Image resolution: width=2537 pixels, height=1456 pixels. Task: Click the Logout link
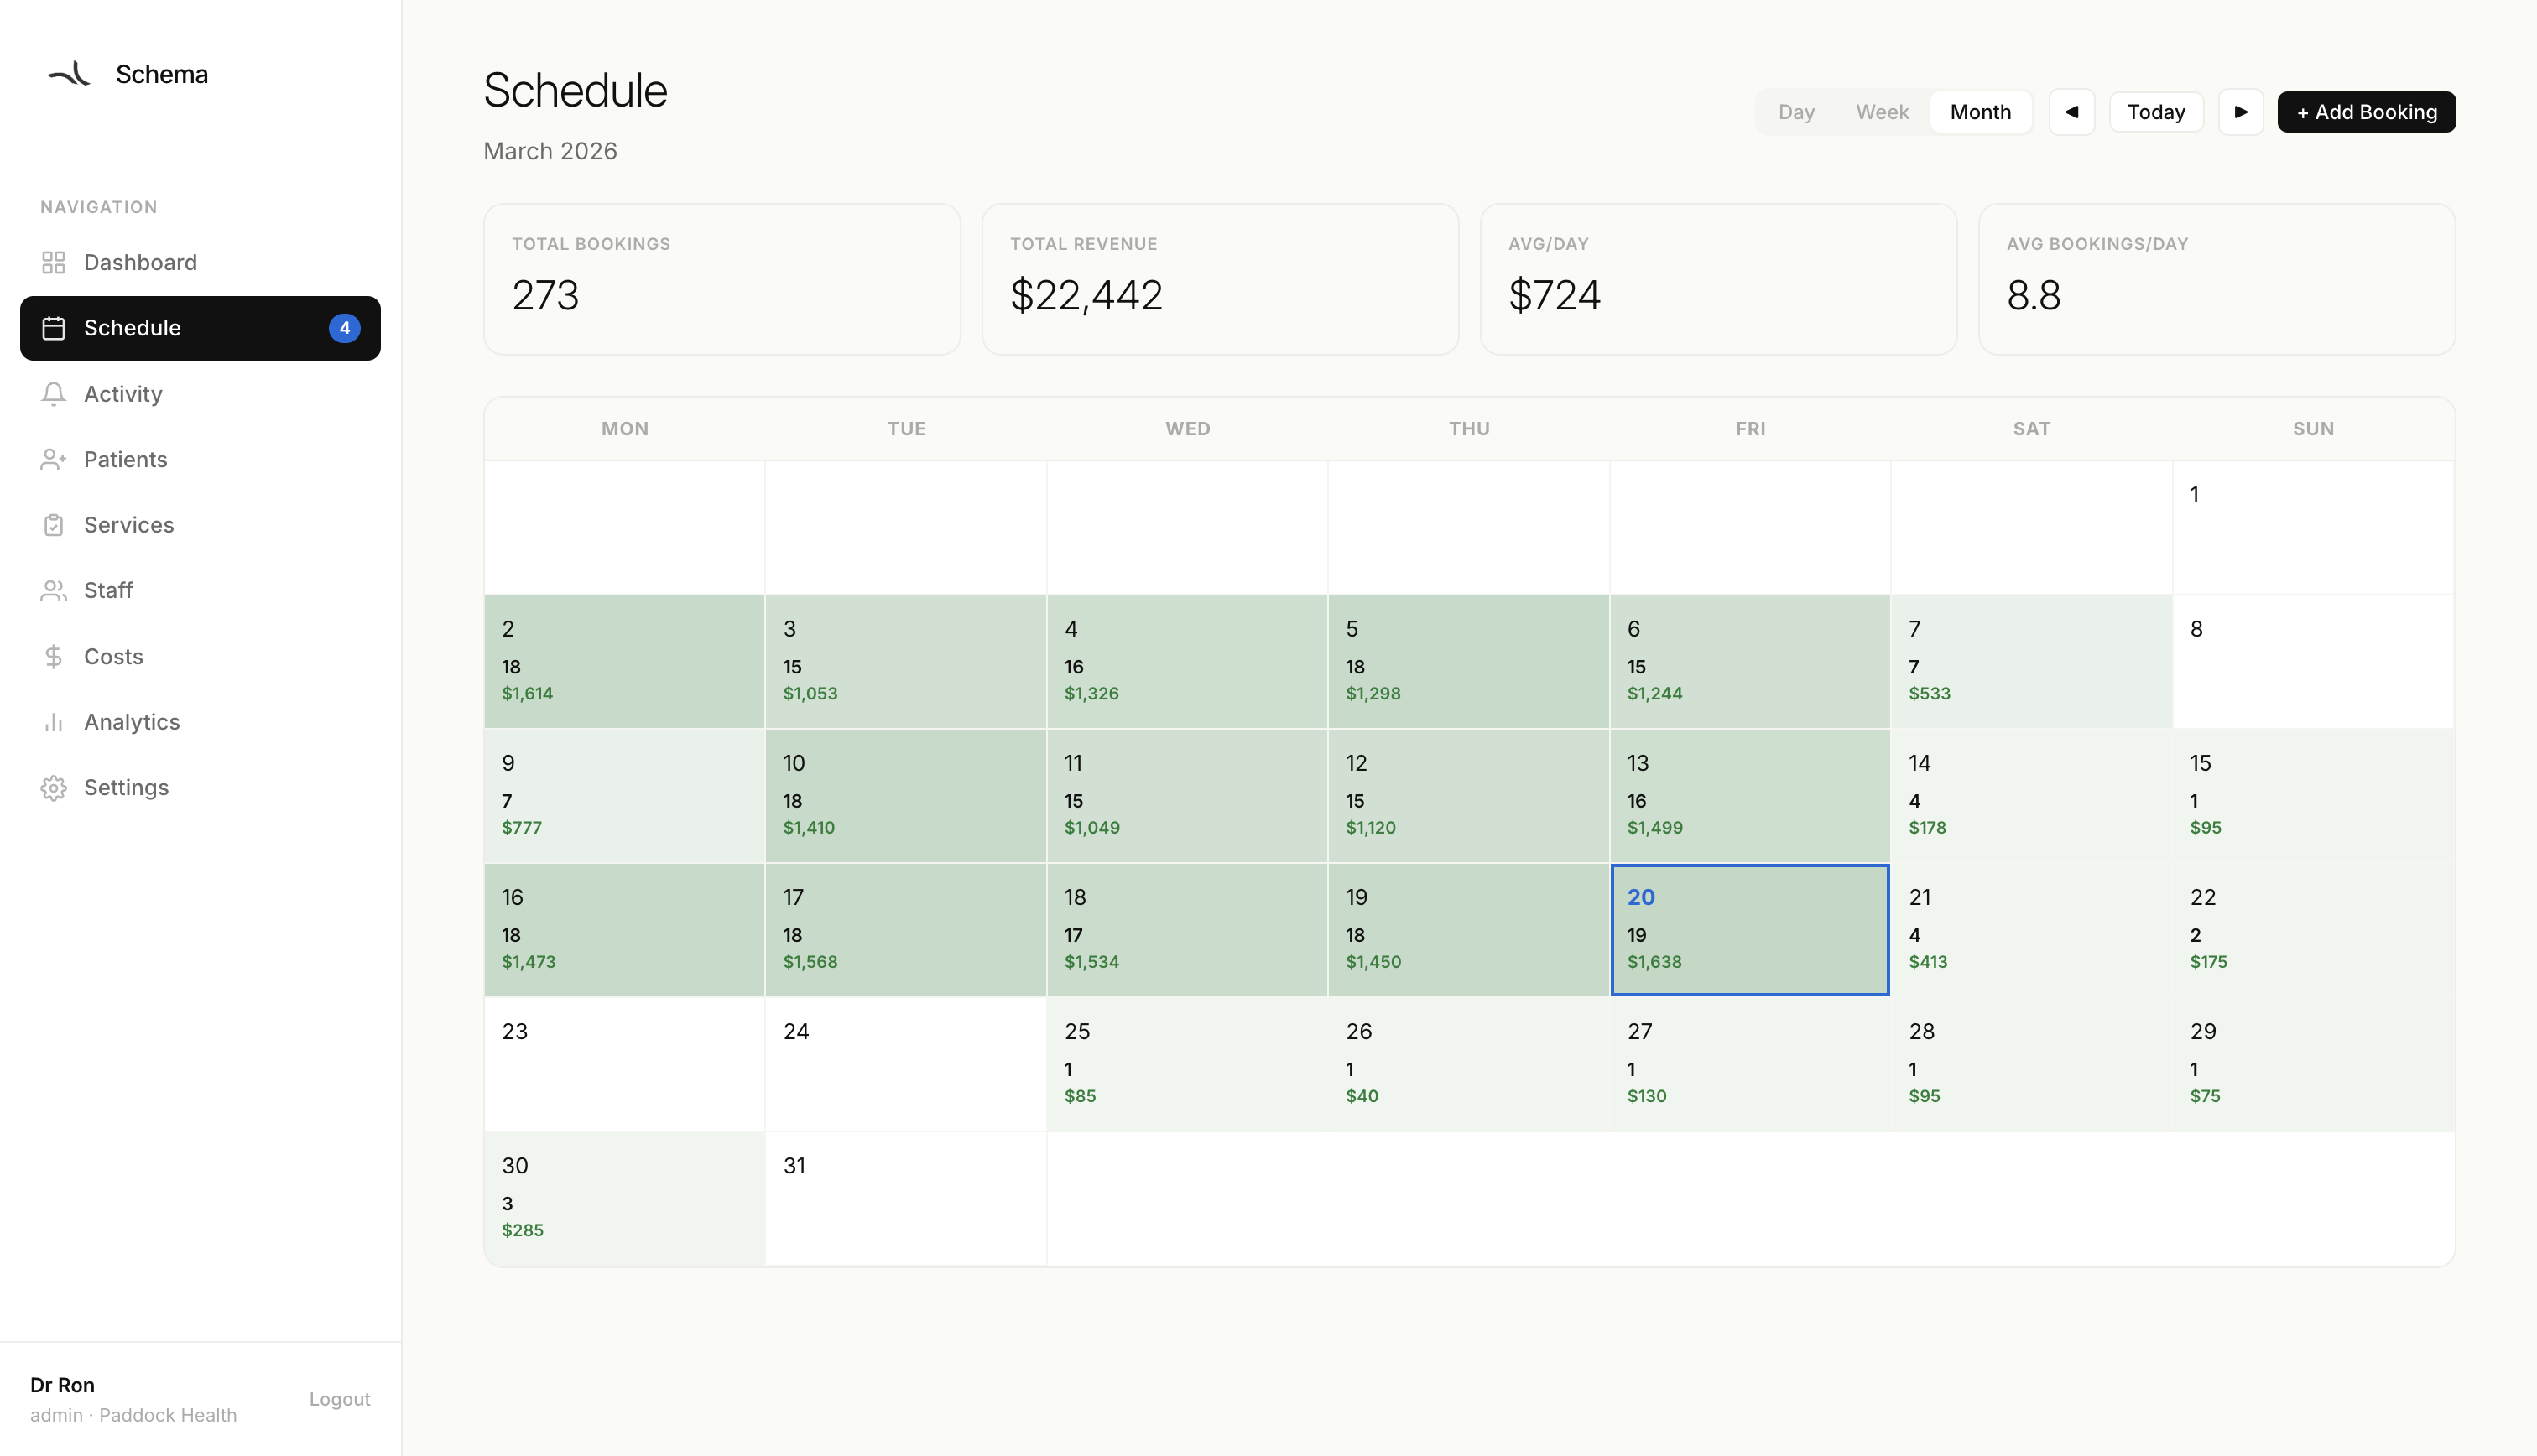click(x=339, y=1399)
